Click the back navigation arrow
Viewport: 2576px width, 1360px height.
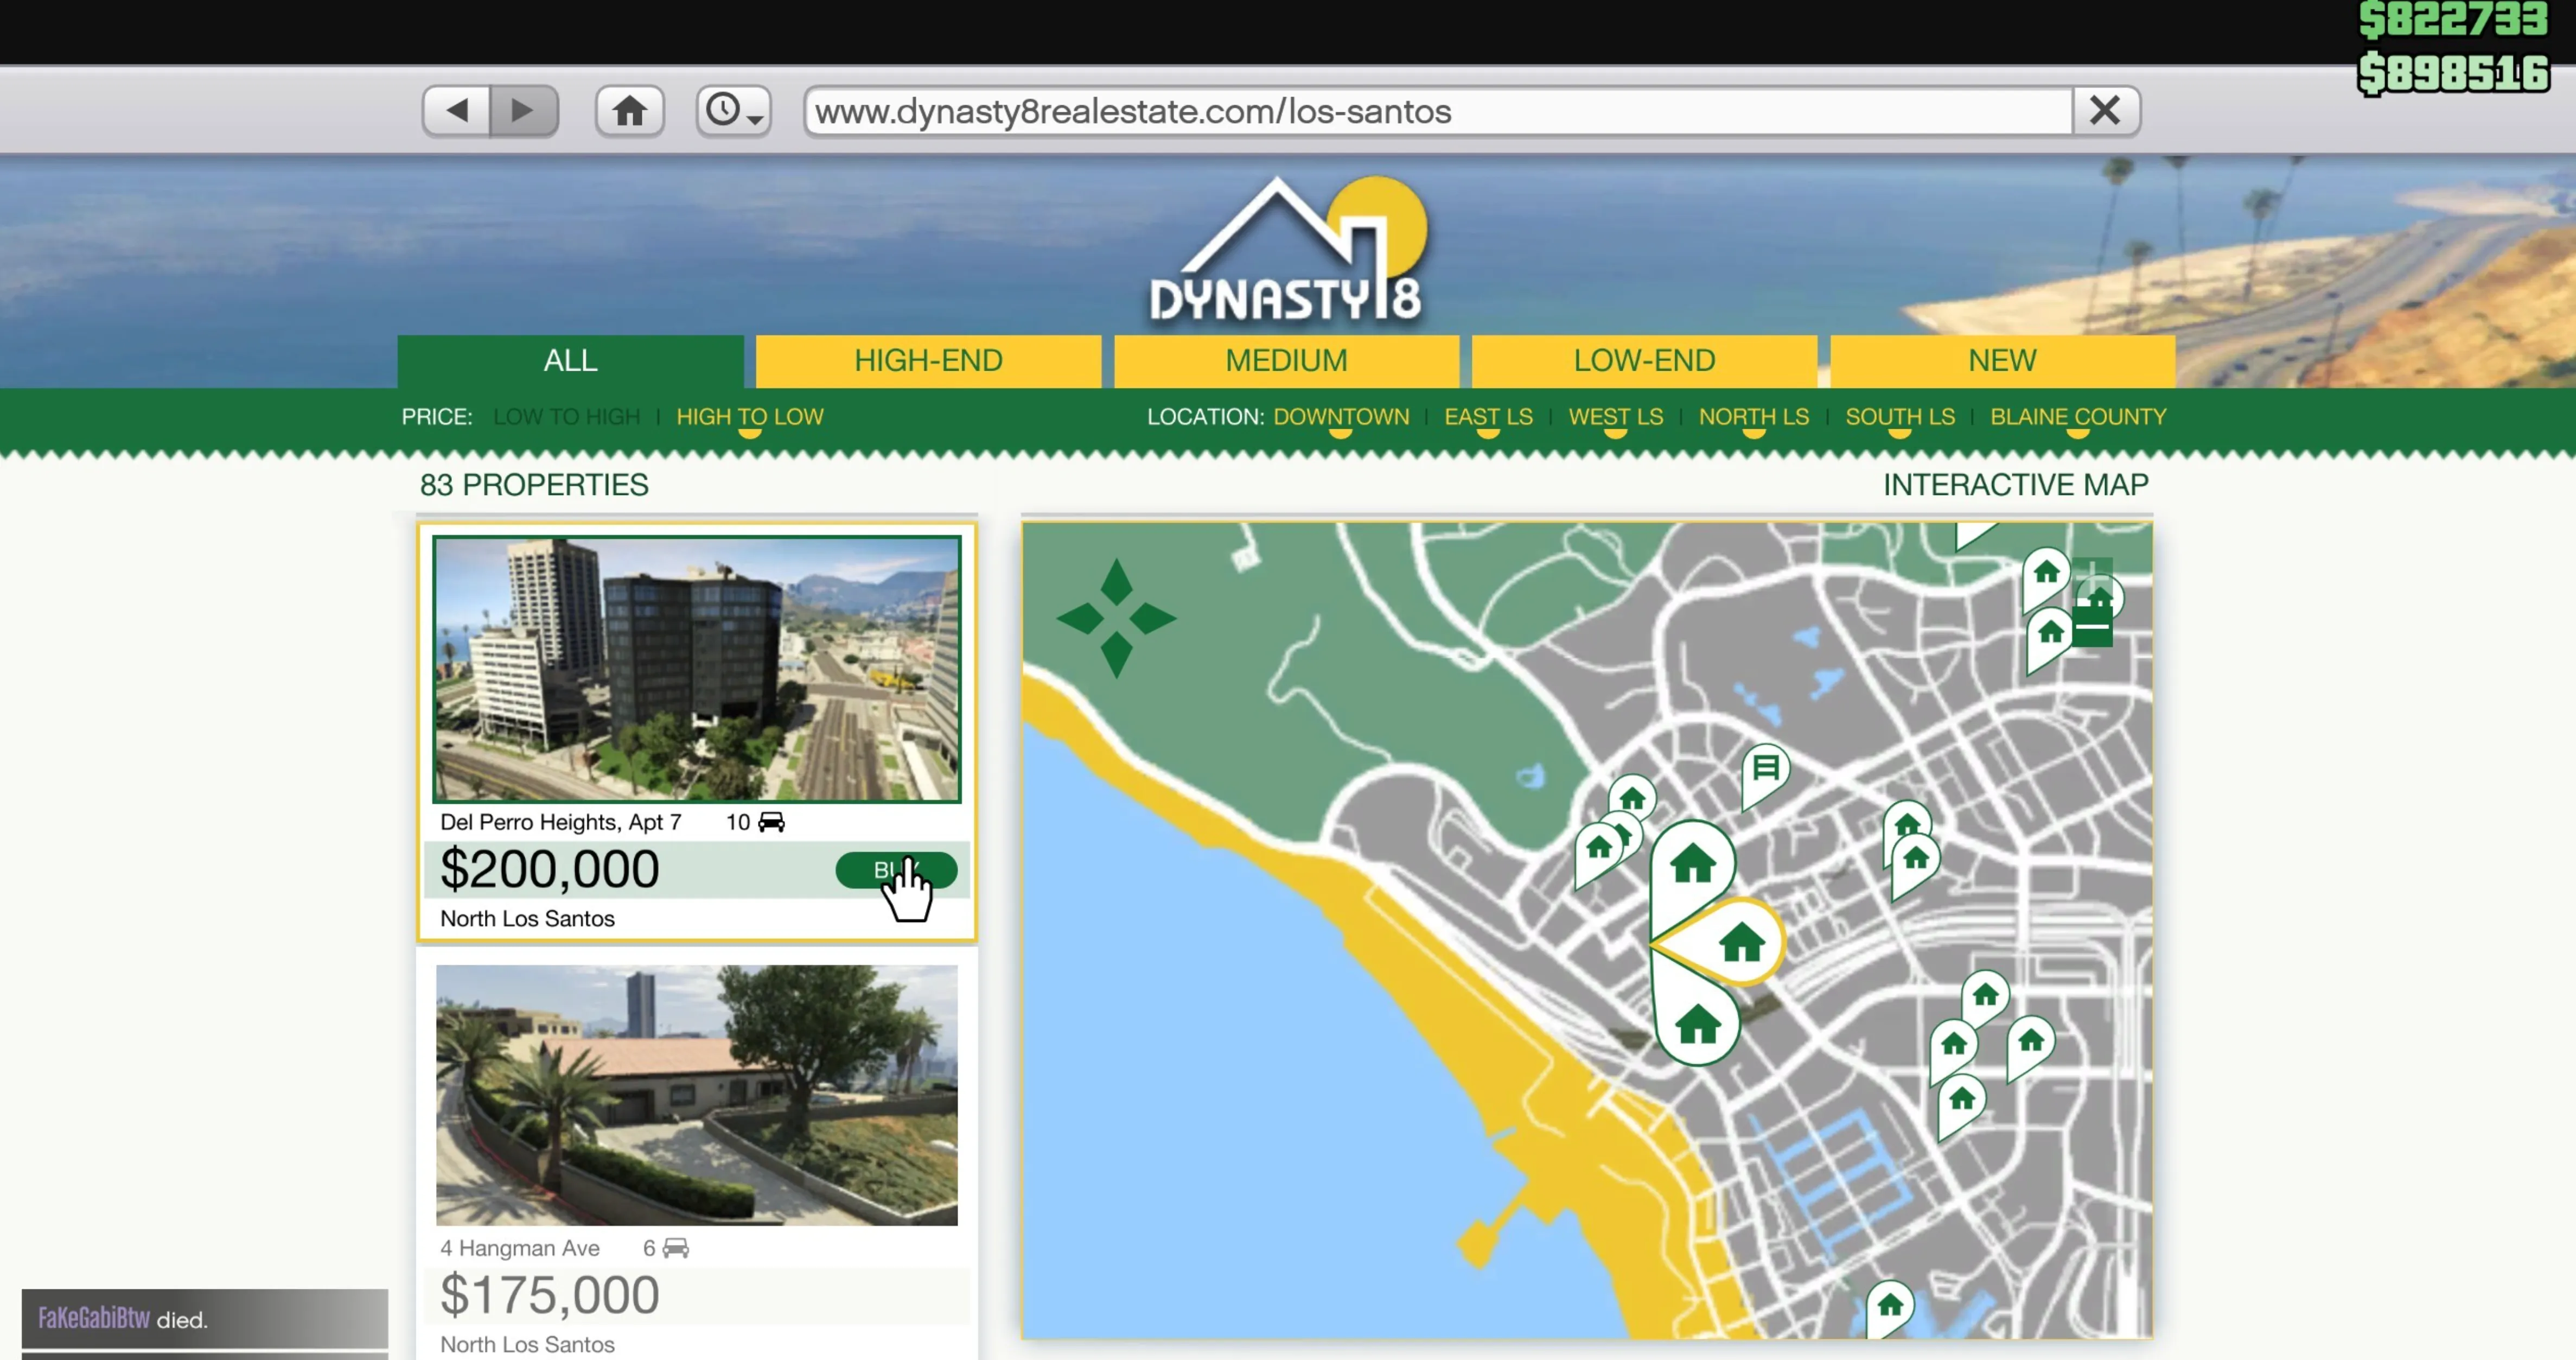tap(457, 110)
